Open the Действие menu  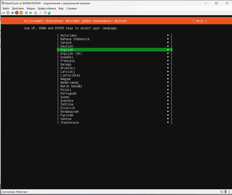click(x=18, y=8)
